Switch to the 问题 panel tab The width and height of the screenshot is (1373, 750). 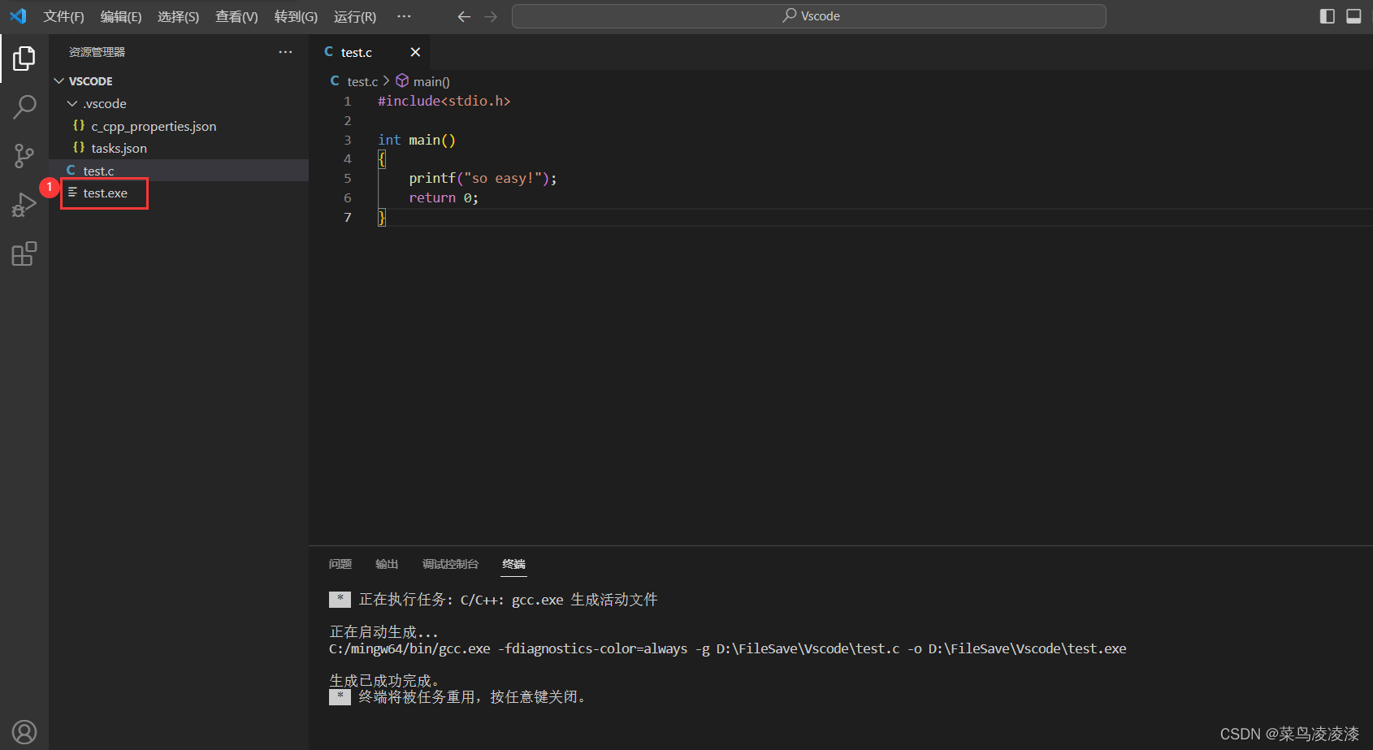tap(340, 564)
